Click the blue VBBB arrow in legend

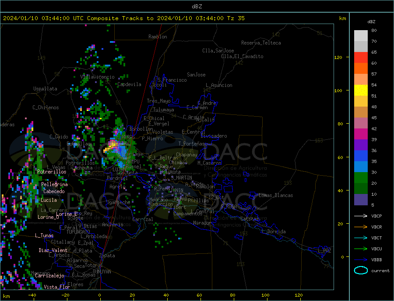[x=361, y=260]
